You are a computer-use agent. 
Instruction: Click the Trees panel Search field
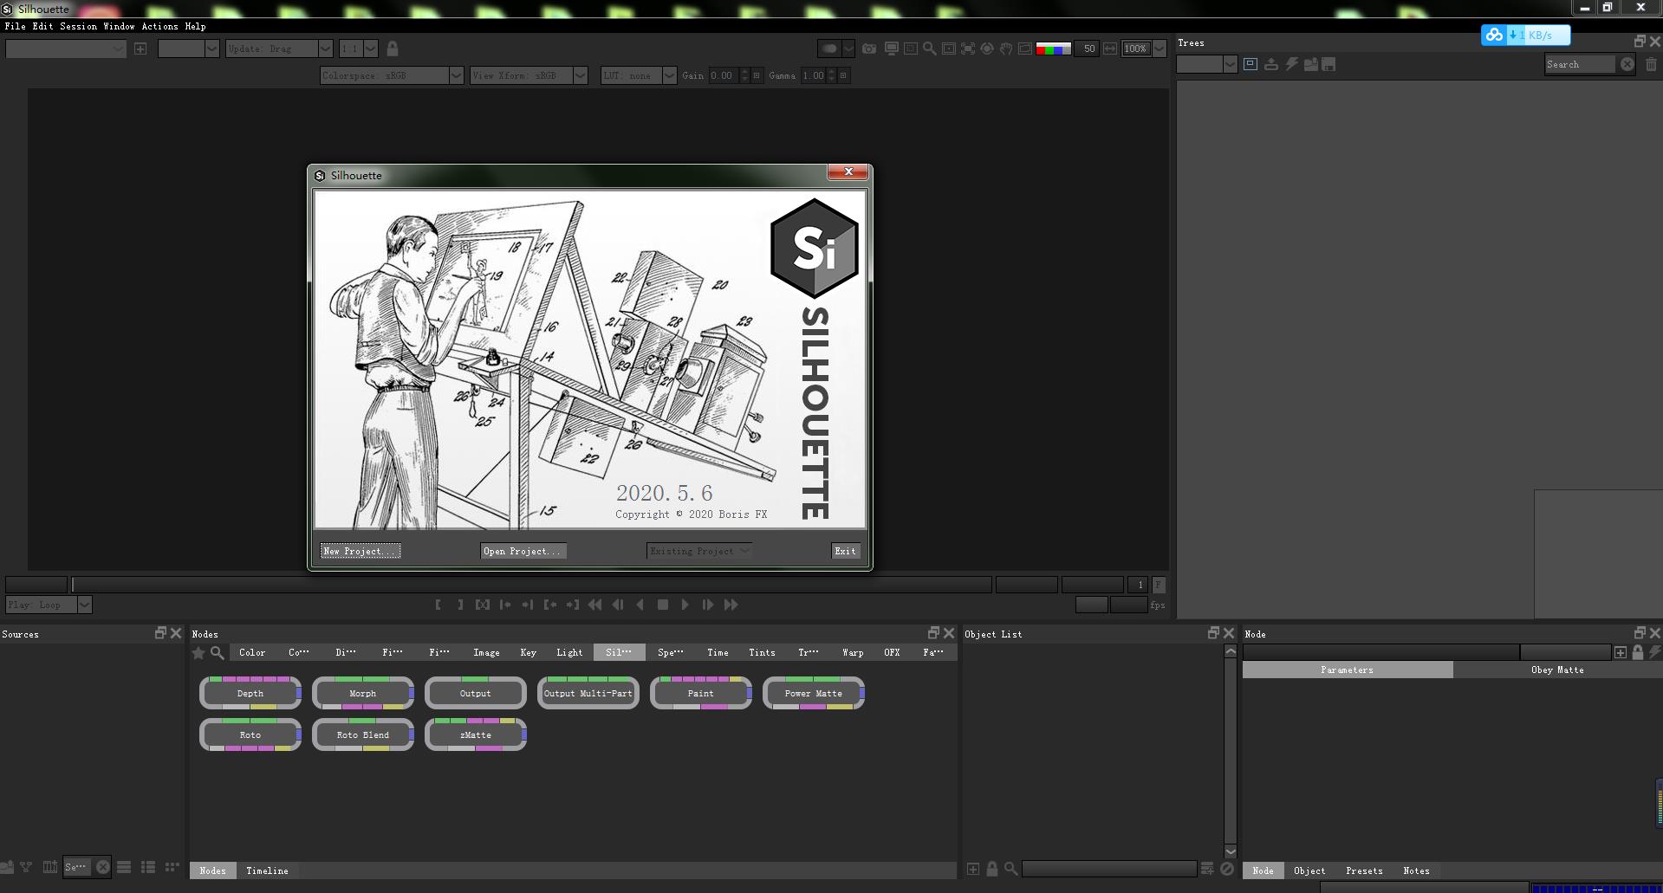tap(1580, 64)
